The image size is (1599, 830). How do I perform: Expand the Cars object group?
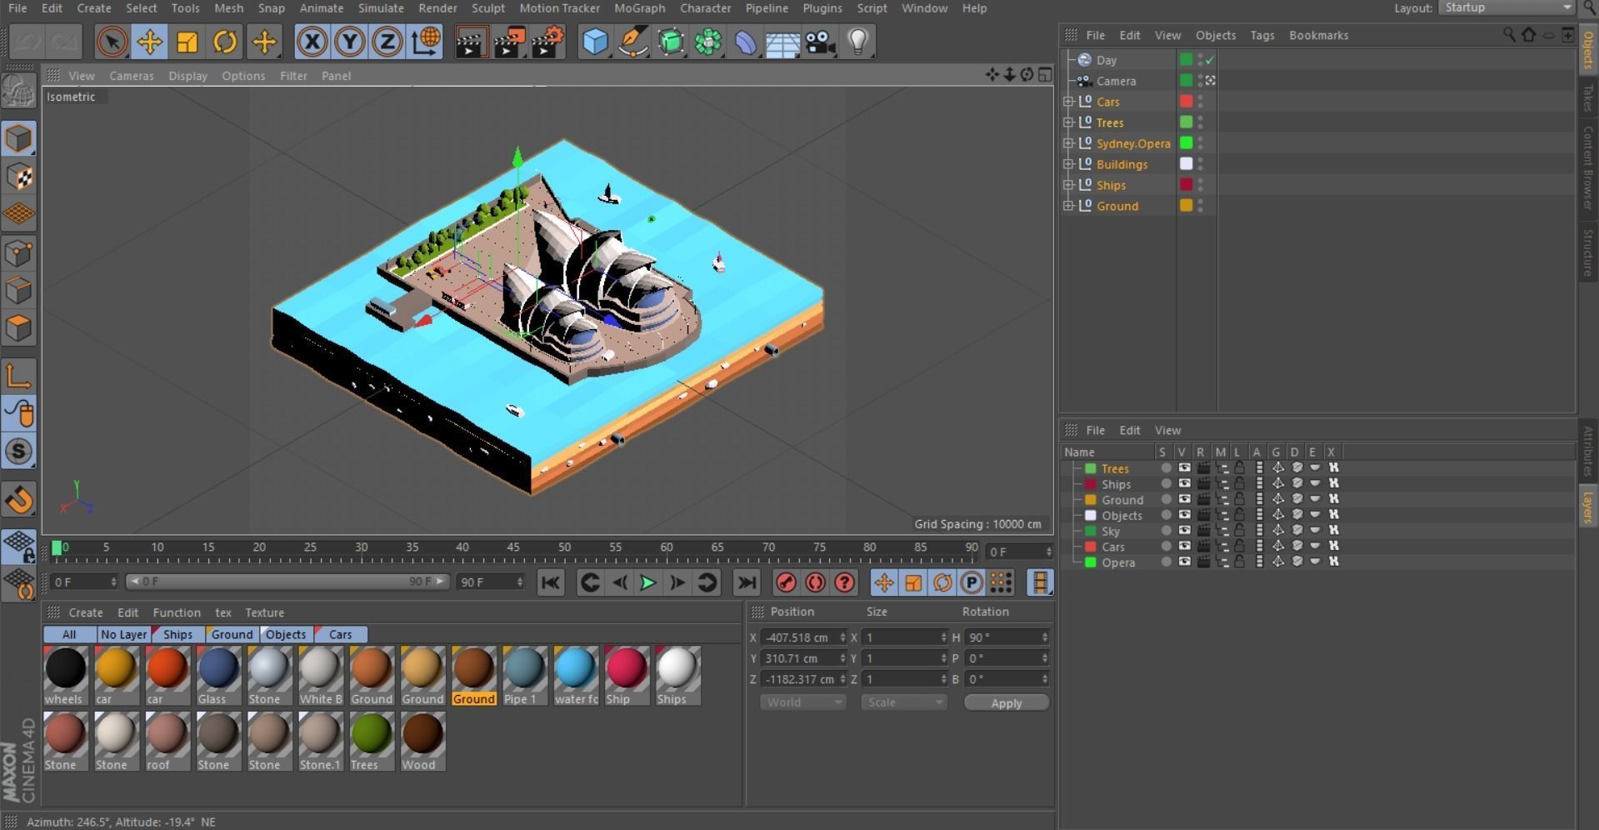pyautogui.click(x=1068, y=102)
